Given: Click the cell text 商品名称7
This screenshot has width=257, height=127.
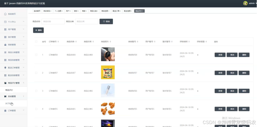Looking at the screenshot, I should [x=71, y=73].
